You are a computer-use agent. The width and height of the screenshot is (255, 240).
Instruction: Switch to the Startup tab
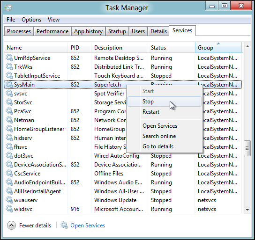[117, 31]
